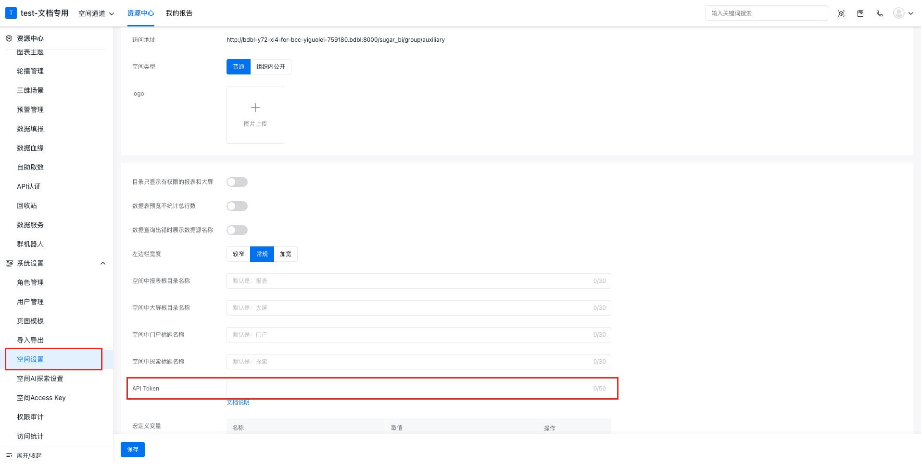Toggle 数据查询出错时展示数据源名称 switch
The image size is (921, 464).
[237, 230]
